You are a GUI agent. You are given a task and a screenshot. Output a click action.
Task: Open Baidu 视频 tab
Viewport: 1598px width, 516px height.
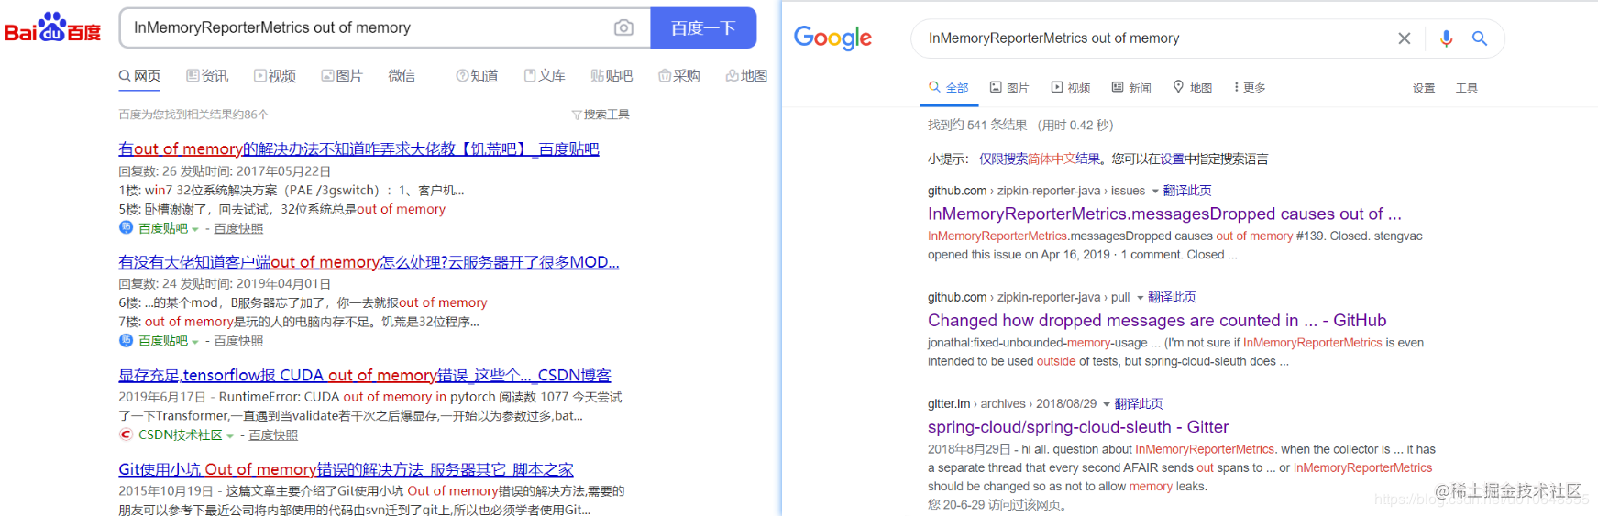point(275,76)
